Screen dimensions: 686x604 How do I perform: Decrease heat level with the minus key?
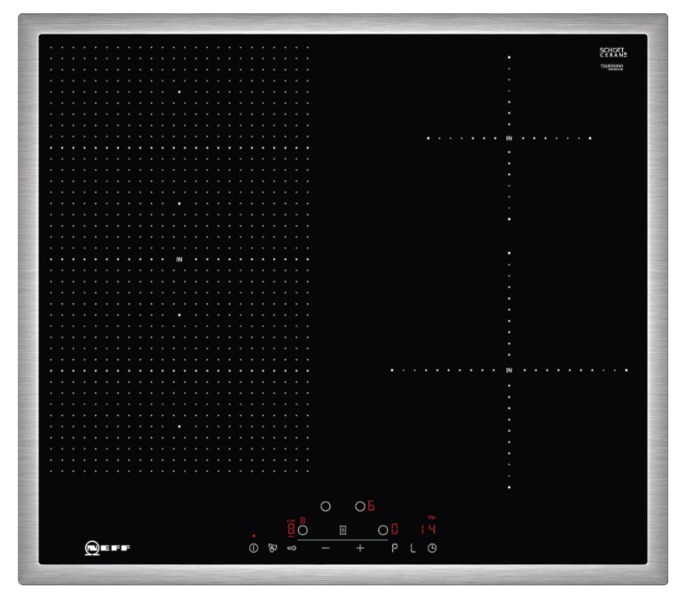click(325, 549)
